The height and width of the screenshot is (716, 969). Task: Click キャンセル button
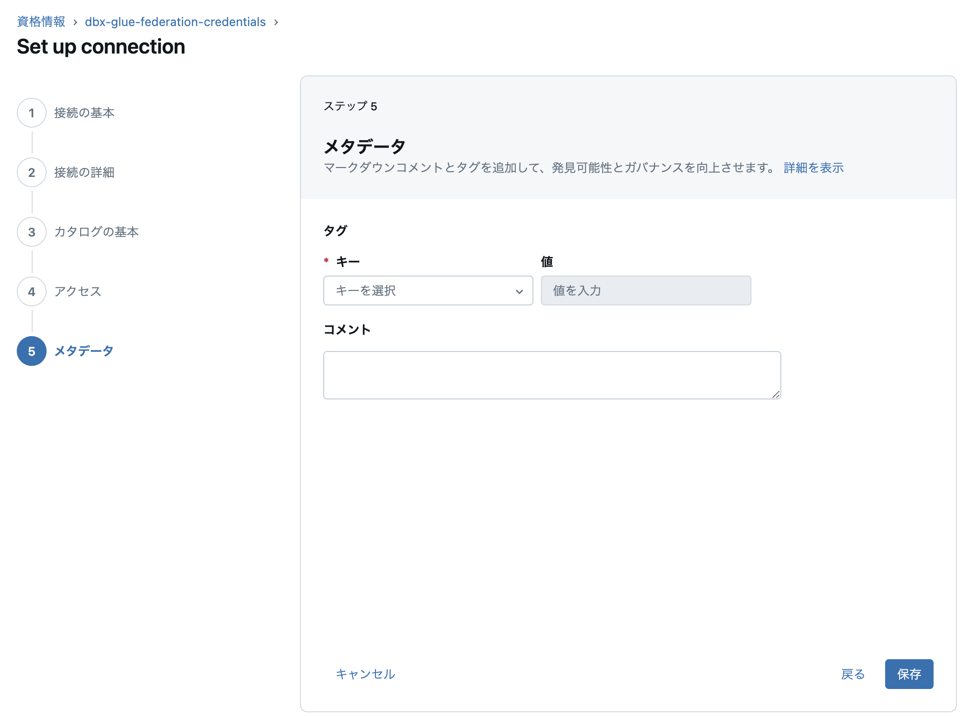(x=365, y=674)
